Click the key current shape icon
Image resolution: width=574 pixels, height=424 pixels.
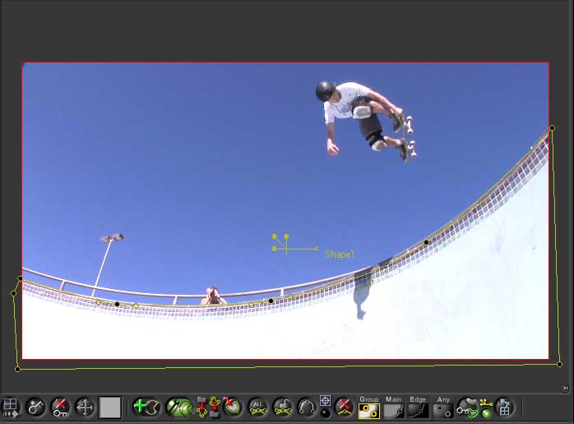pos(467,408)
